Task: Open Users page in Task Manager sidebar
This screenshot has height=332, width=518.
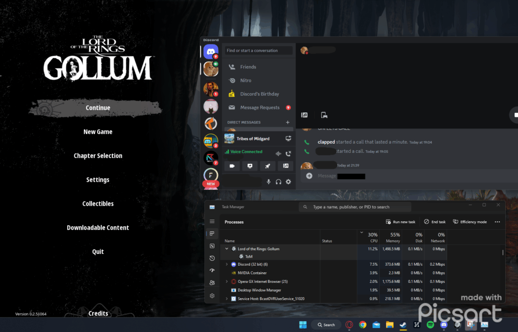Action: pyautogui.click(x=212, y=283)
